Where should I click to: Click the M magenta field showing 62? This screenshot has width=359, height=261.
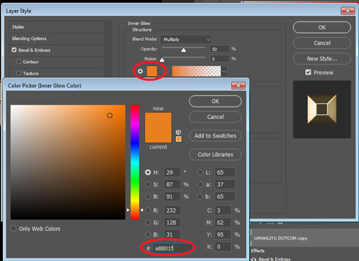point(223,222)
